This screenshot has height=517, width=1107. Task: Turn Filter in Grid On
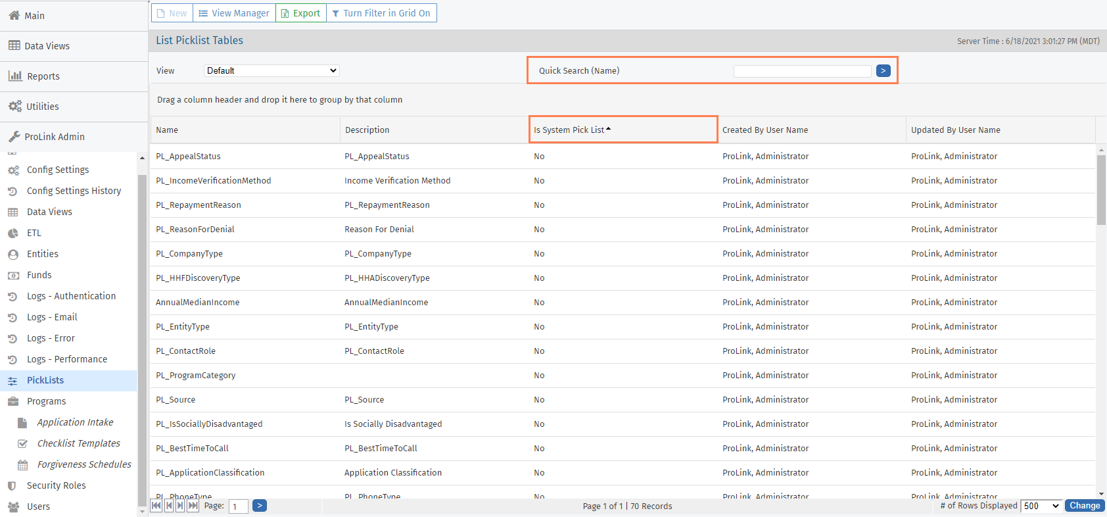click(x=381, y=13)
